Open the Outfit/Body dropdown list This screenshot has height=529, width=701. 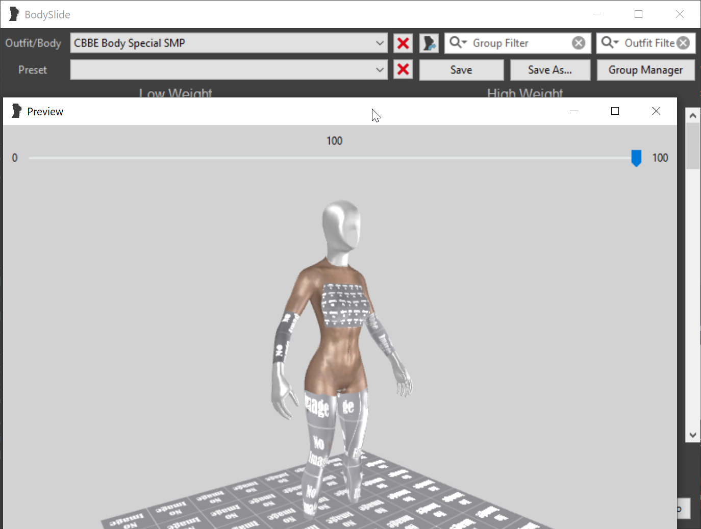click(x=229, y=43)
